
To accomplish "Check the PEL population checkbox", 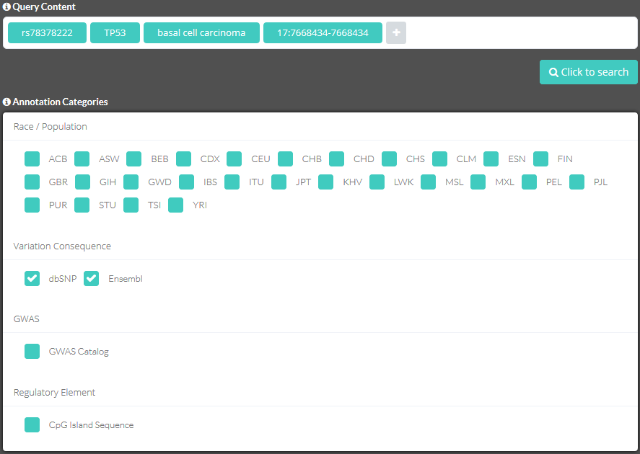I will 530,182.
